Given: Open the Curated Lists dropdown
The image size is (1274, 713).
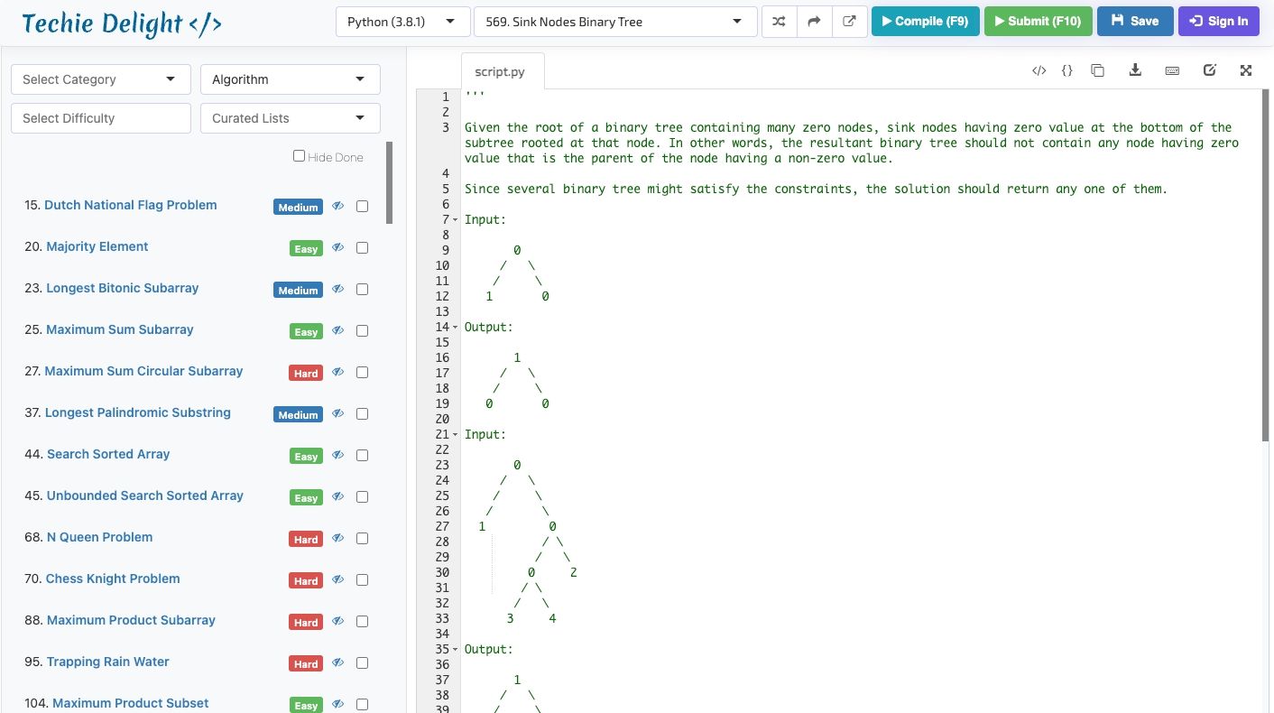Looking at the screenshot, I should [x=290, y=118].
